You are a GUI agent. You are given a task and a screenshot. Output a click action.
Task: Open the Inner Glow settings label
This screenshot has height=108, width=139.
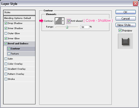[x=14, y=38]
